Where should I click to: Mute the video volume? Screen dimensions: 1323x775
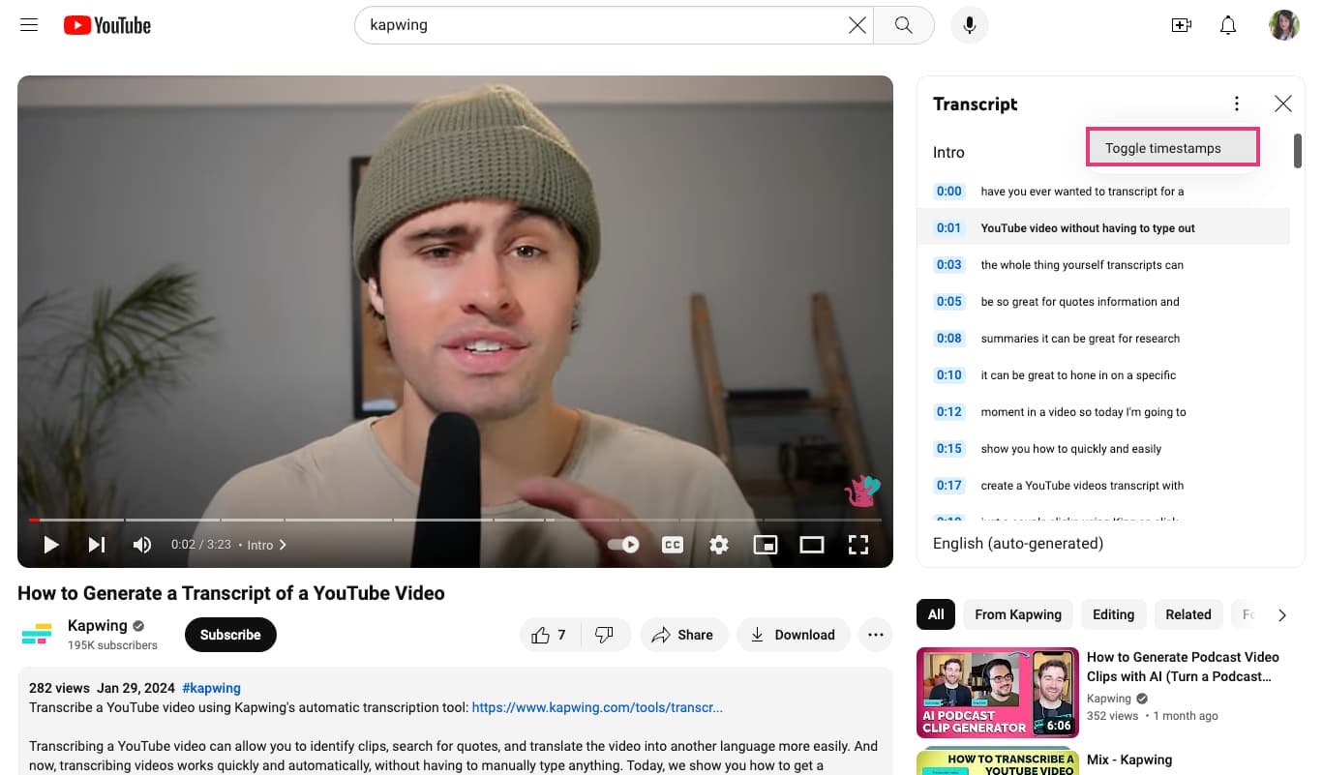[x=142, y=545]
